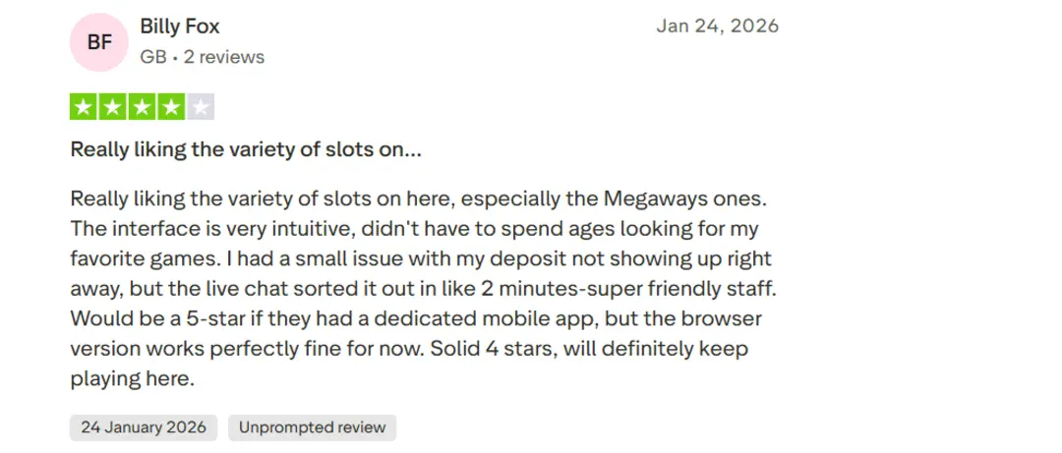This screenshot has width=1062, height=453.
Task: Click "playing here." on the review's last line
Action: (x=133, y=379)
